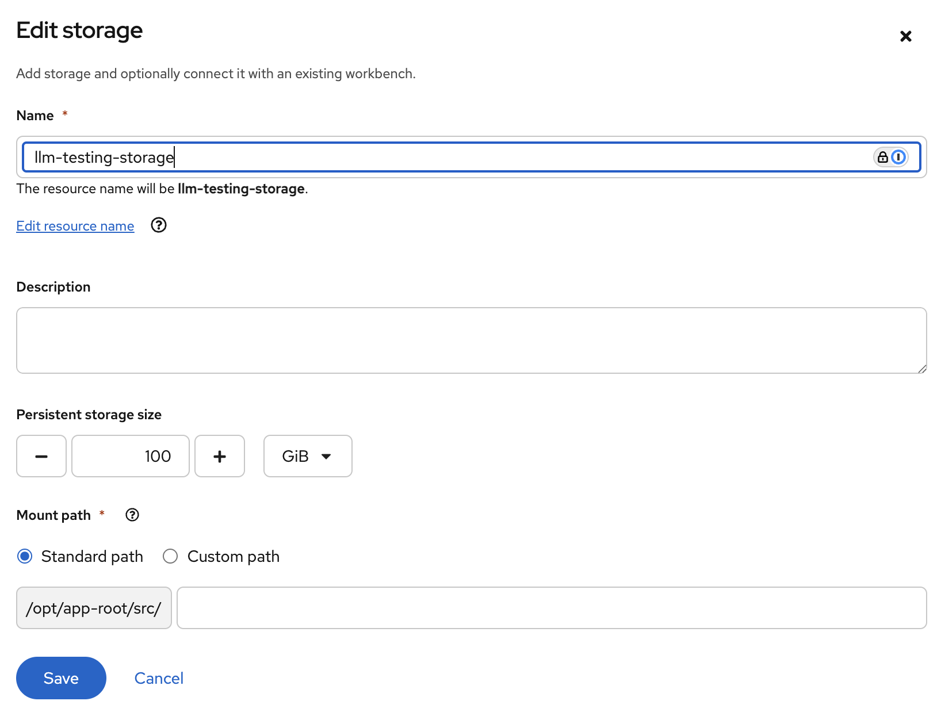Click the storage size value field

coord(131,456)
